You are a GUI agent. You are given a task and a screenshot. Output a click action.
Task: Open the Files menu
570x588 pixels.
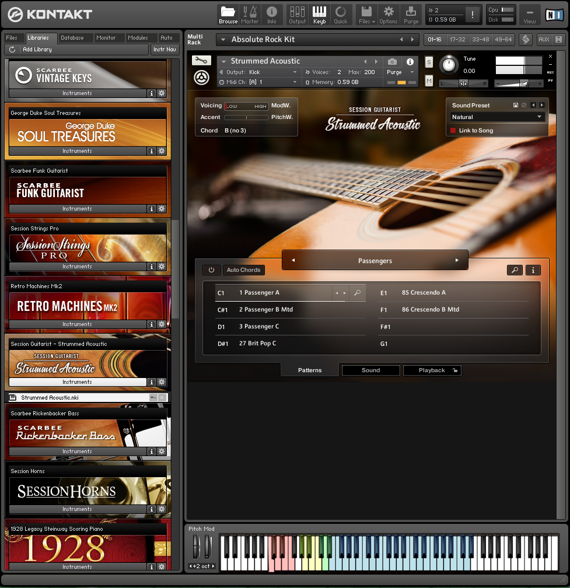[366, 15]
